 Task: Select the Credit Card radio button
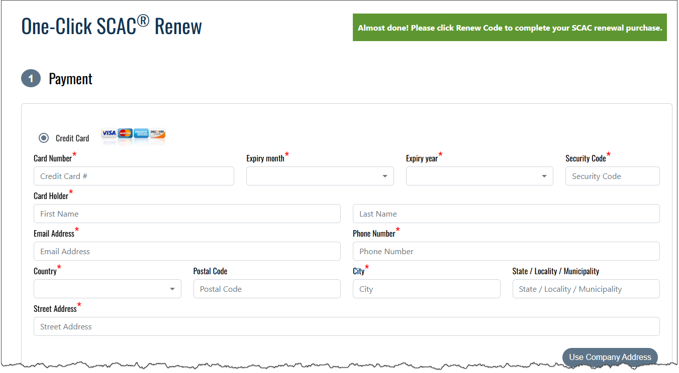point(44,138)
